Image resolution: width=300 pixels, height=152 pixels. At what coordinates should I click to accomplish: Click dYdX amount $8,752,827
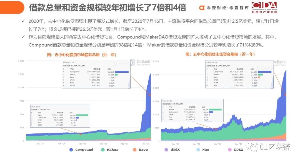58,120
